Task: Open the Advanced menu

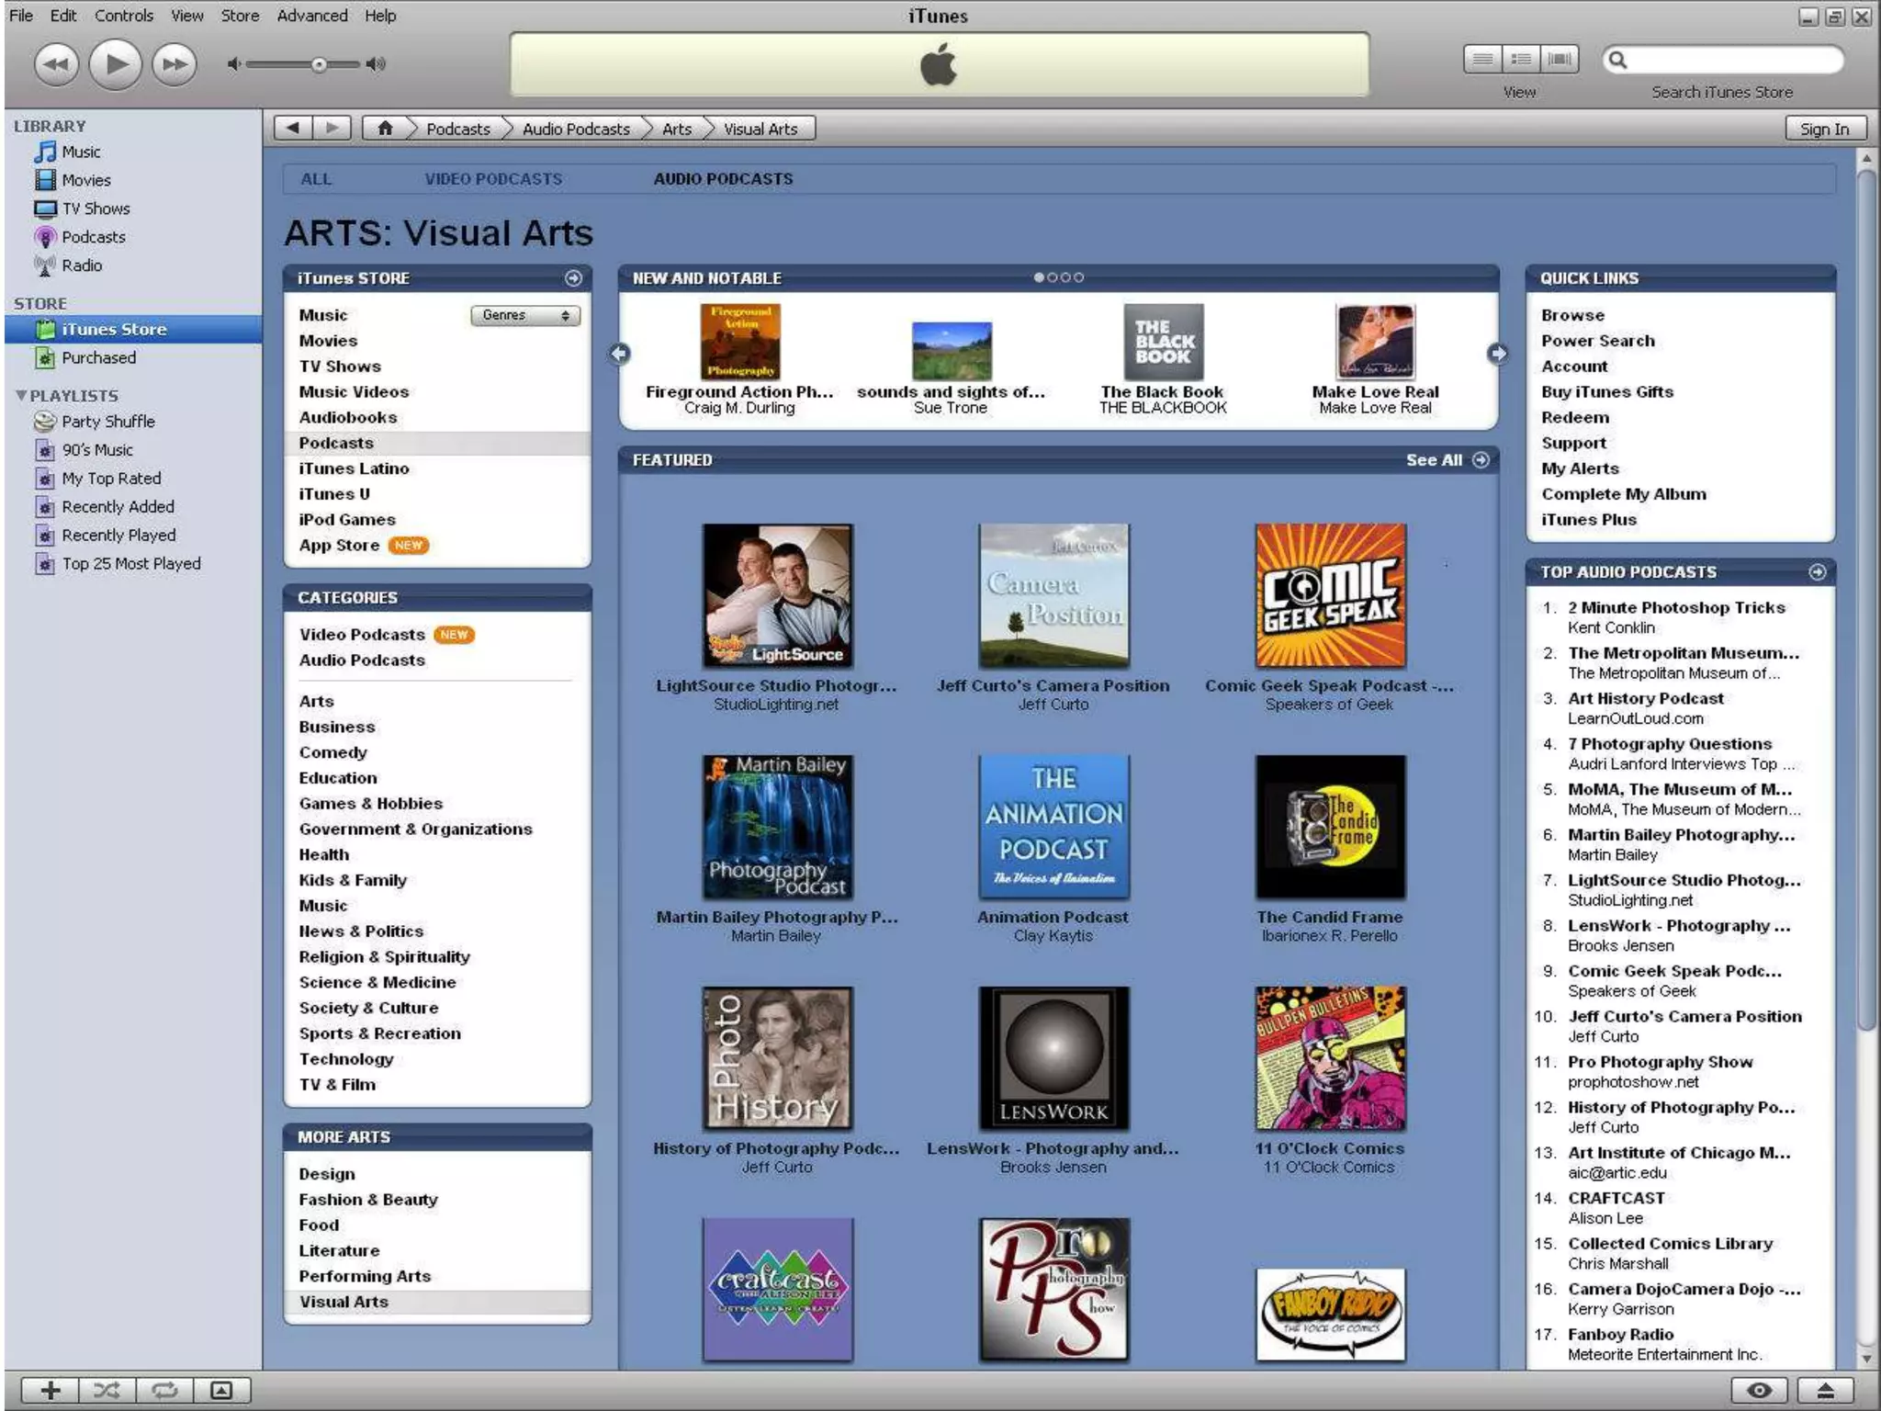Action: pos(312,16)
